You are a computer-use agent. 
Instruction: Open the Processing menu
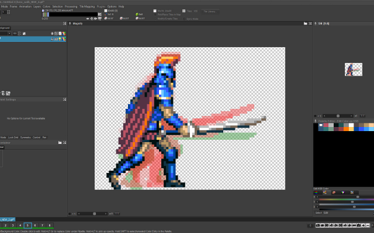point(71,6)
